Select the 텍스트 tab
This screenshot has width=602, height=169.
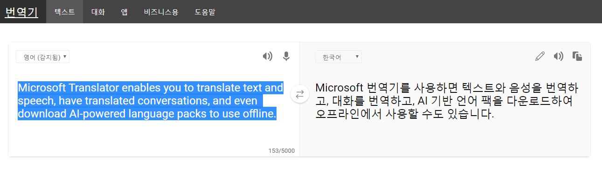[x=64, y=12]
